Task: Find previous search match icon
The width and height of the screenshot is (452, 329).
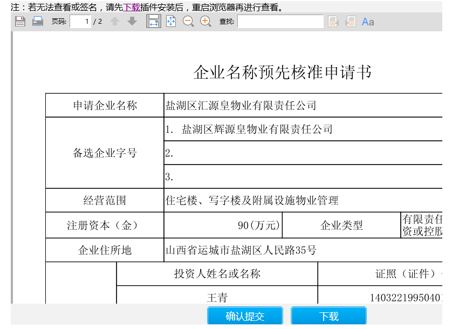Action: pos(333,22)
